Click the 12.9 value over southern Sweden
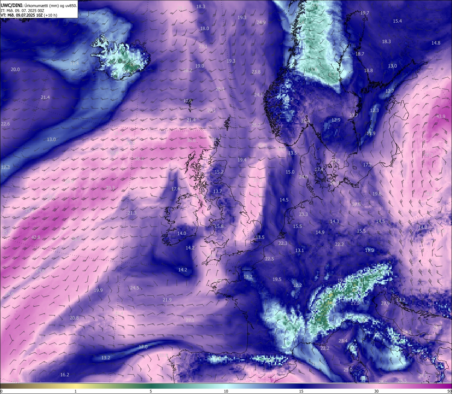 point(336,120)
